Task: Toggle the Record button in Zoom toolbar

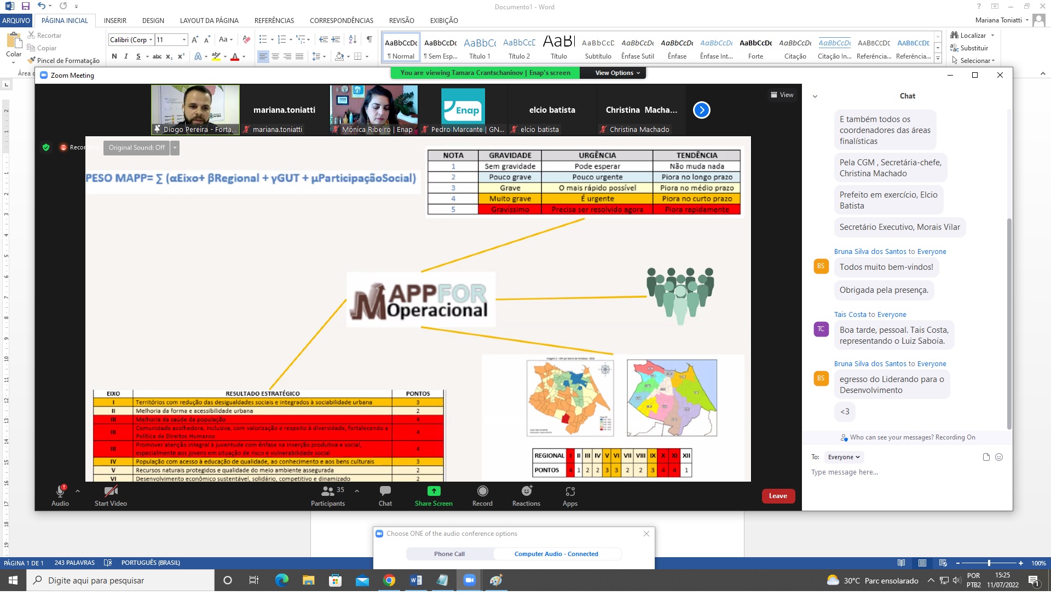Action: [482, 495]
